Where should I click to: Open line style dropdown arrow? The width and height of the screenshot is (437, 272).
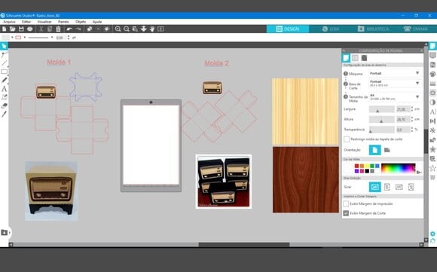click(52, 38)
